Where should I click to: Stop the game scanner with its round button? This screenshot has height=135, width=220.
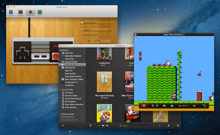click(x=83, y=117)
